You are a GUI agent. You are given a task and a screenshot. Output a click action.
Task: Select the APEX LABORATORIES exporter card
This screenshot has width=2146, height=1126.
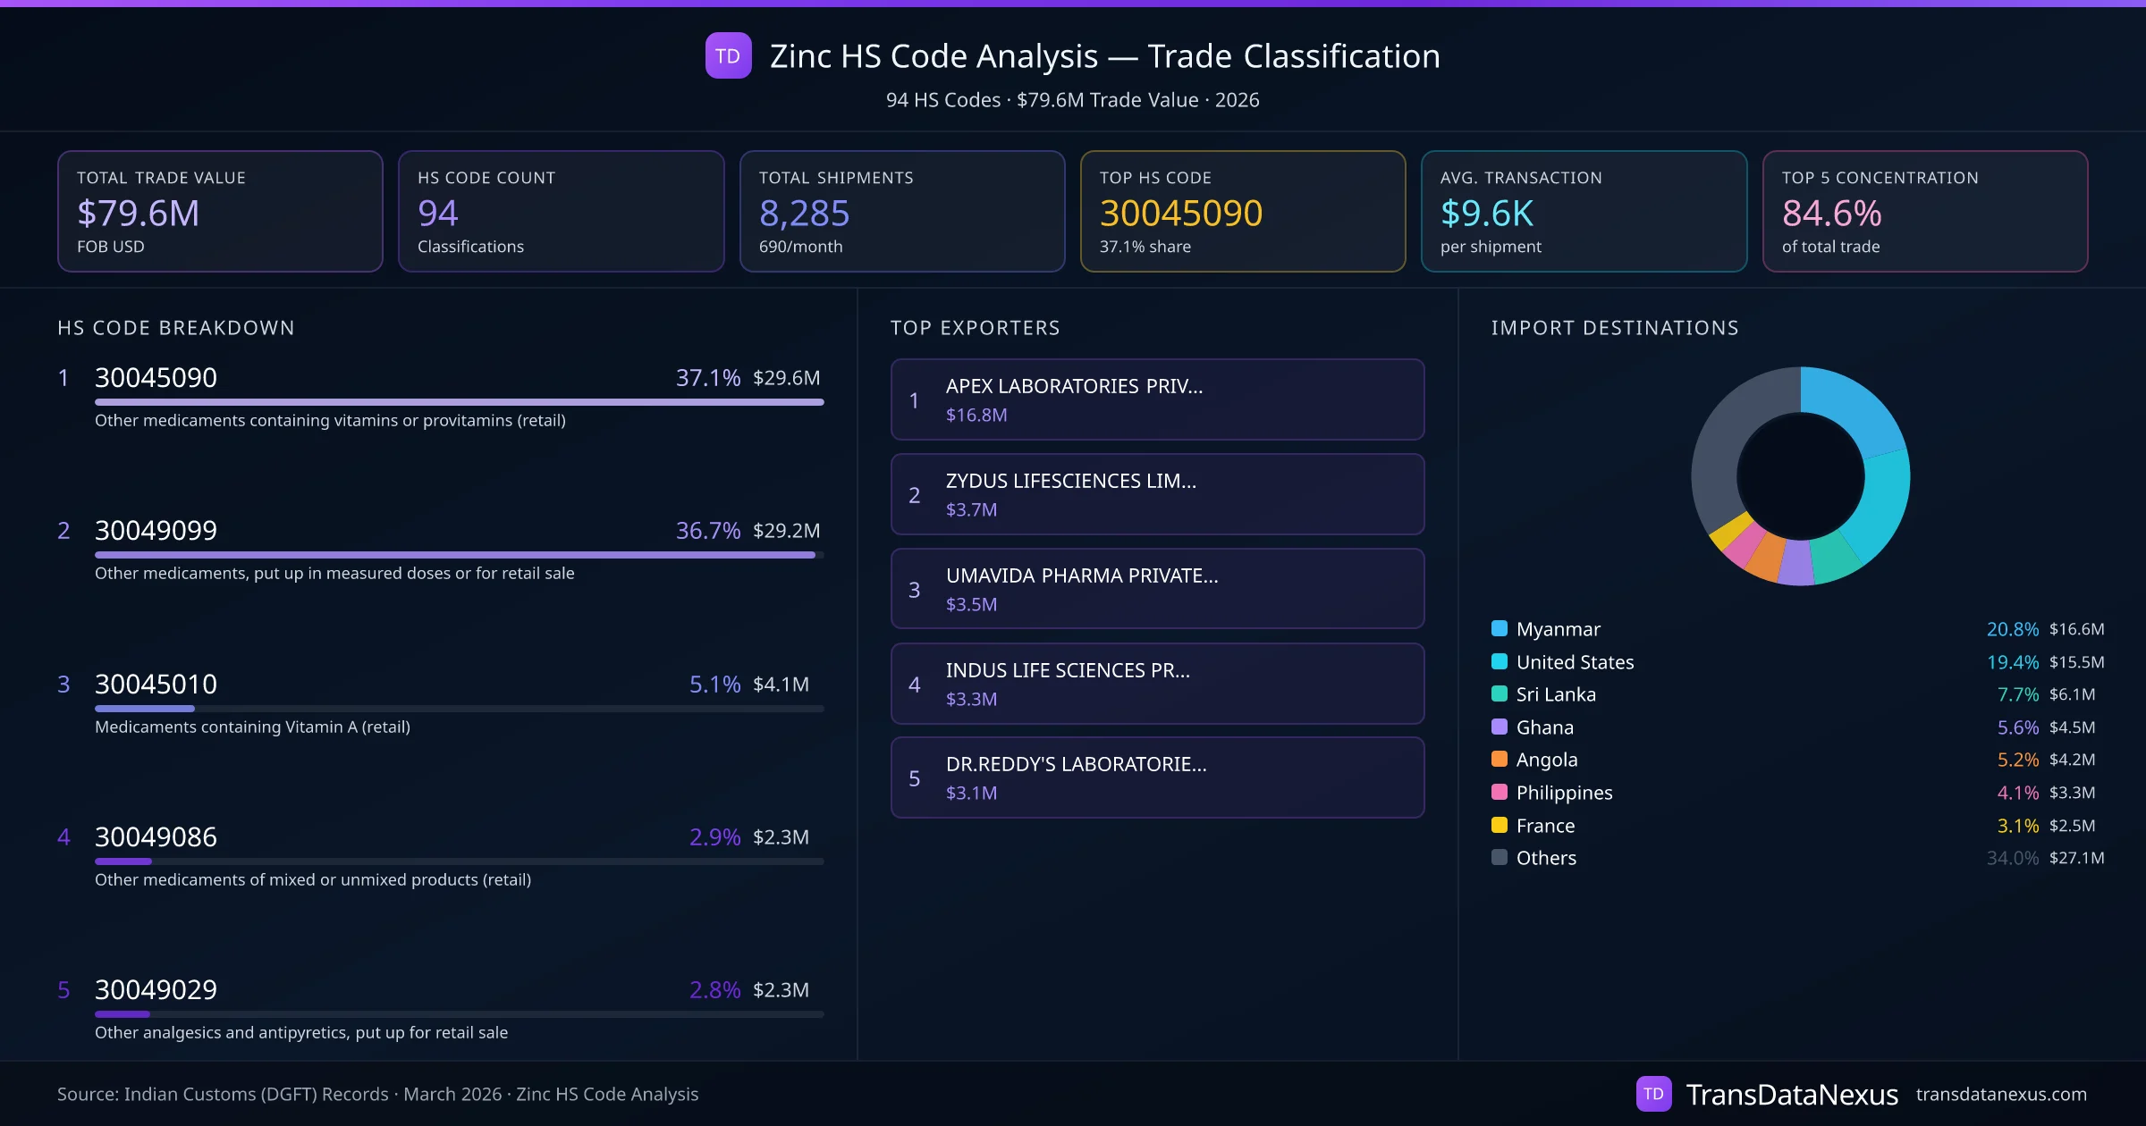click(1157, 399)
